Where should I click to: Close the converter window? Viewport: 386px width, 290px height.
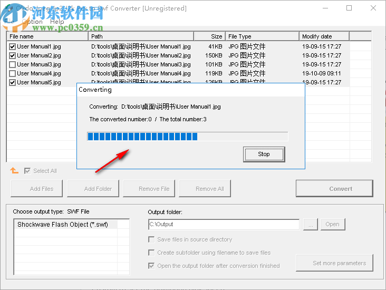point(373,8)
